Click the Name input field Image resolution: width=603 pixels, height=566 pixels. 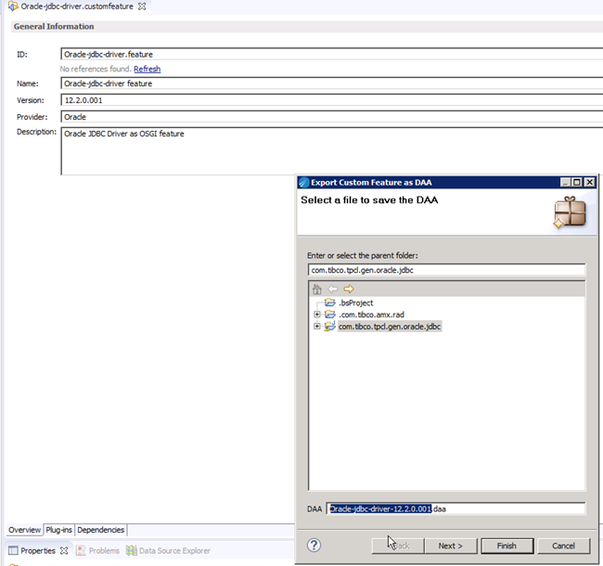tap(331, 84)
